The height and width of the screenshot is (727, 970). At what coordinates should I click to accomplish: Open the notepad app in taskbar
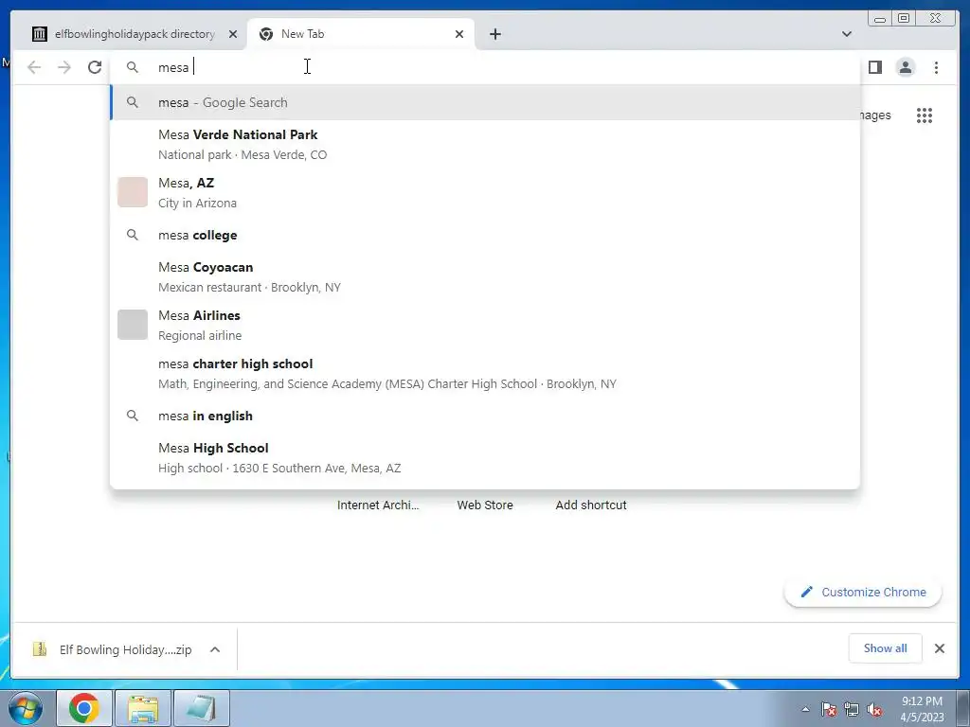pyautogui.click(x=202, y=708)
